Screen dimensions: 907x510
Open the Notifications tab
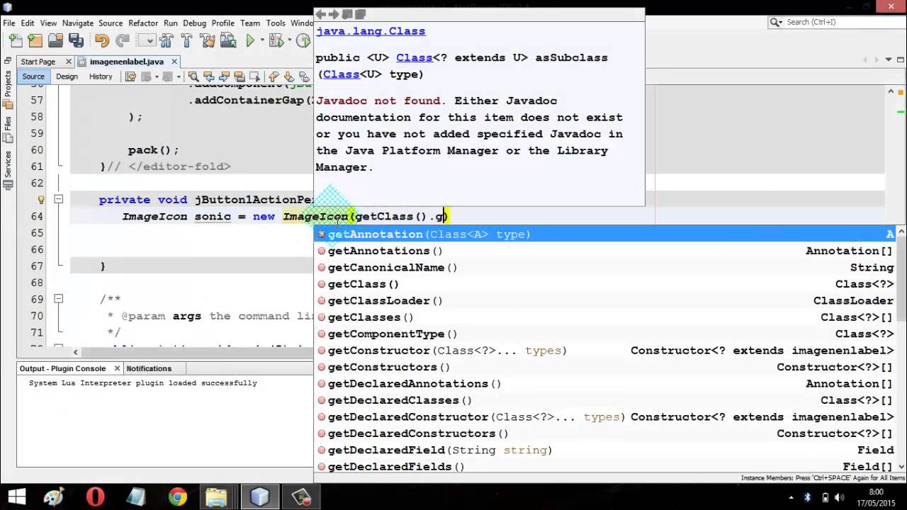click(x=149, y=368)
